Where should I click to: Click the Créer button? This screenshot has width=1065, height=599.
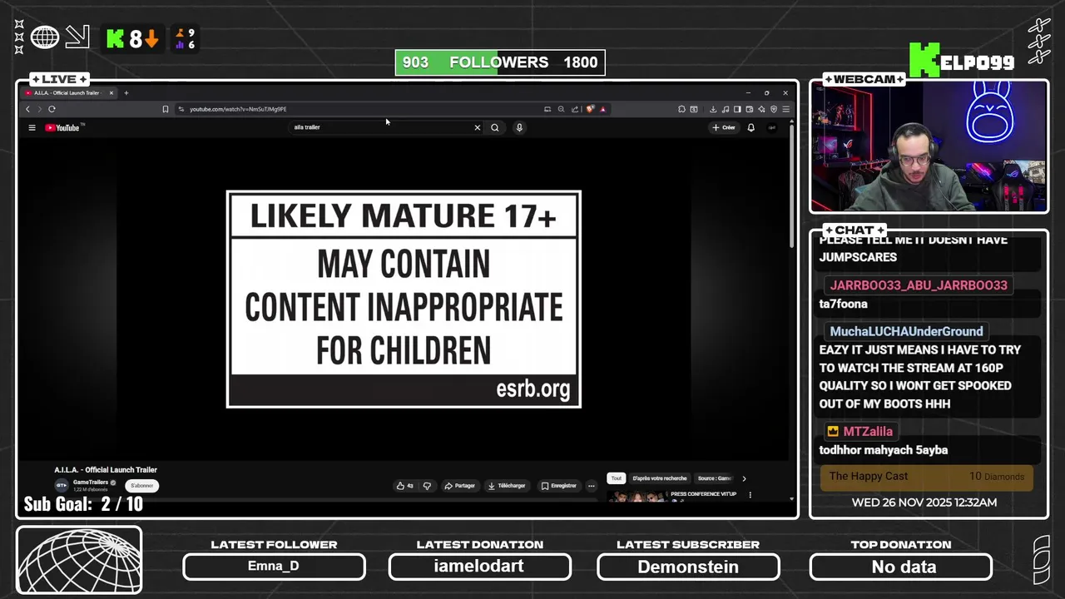[724, 127]
